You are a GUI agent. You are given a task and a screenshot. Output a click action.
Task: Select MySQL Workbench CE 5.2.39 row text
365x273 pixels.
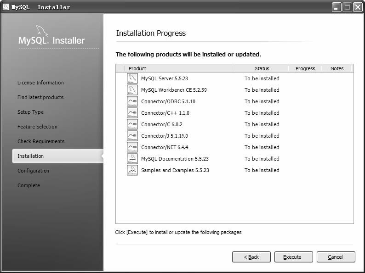174,90
